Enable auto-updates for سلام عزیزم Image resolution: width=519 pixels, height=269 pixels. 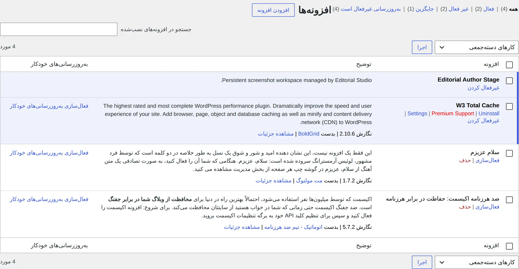(x=49, y=153)
